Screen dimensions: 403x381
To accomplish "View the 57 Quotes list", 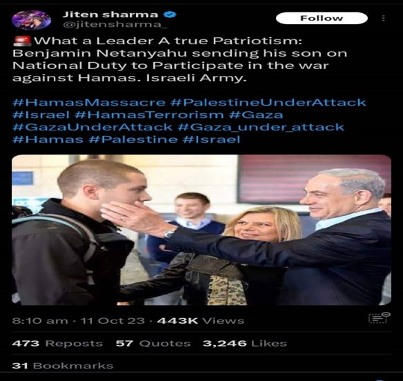I will pyautogui.click(x=153, y=343).
